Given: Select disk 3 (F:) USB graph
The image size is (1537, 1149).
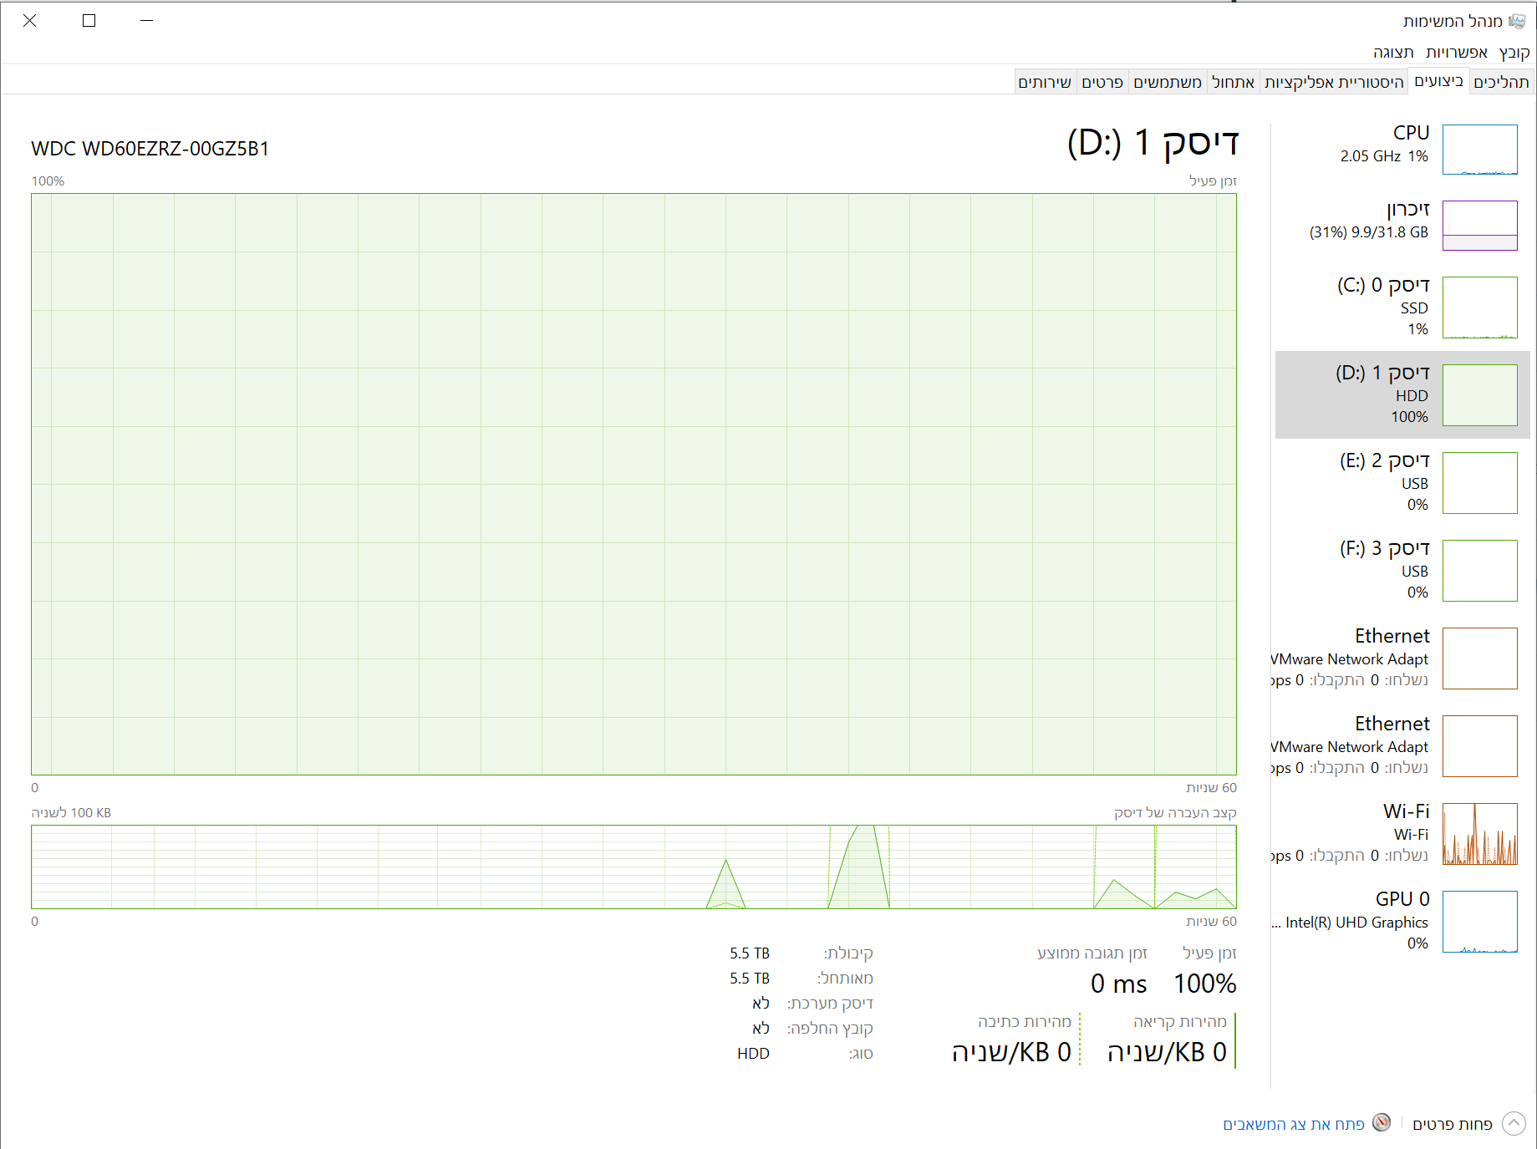Looking at the screenshot, I should [x=1479, y=571].
